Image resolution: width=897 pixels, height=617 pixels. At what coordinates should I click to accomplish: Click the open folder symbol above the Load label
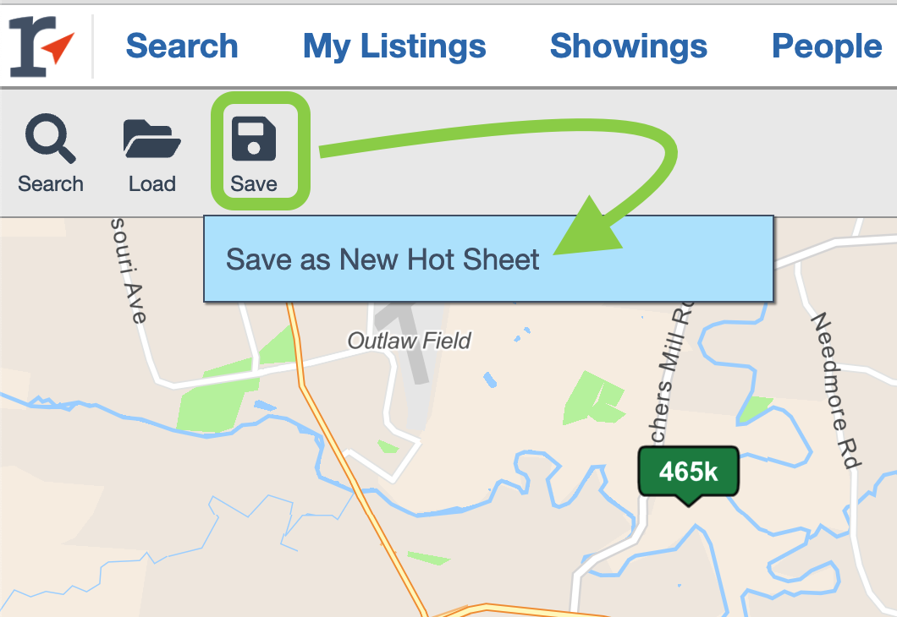[151, 138]
